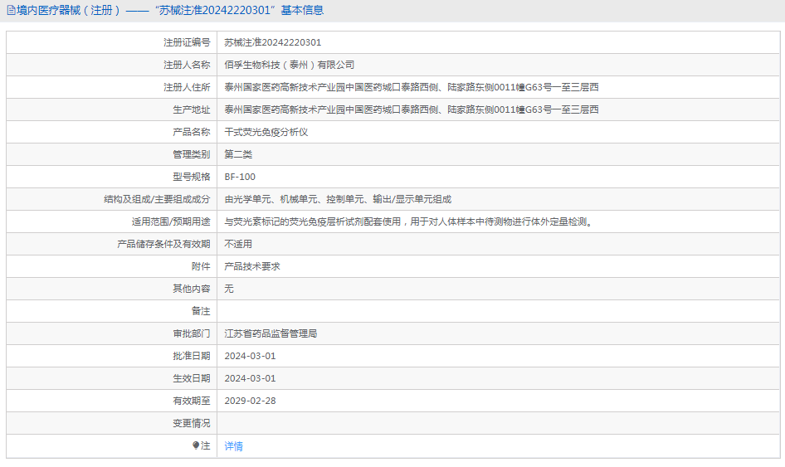Select product name 干式荧光免疫分析仪
This screenshot has height=467, width=785.
[266, 132]
